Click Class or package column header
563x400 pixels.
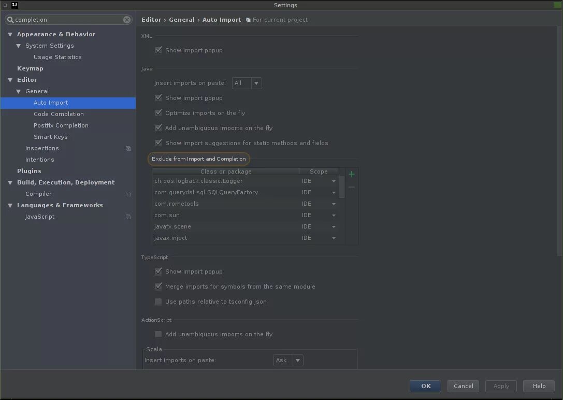(x=226, y=172)
